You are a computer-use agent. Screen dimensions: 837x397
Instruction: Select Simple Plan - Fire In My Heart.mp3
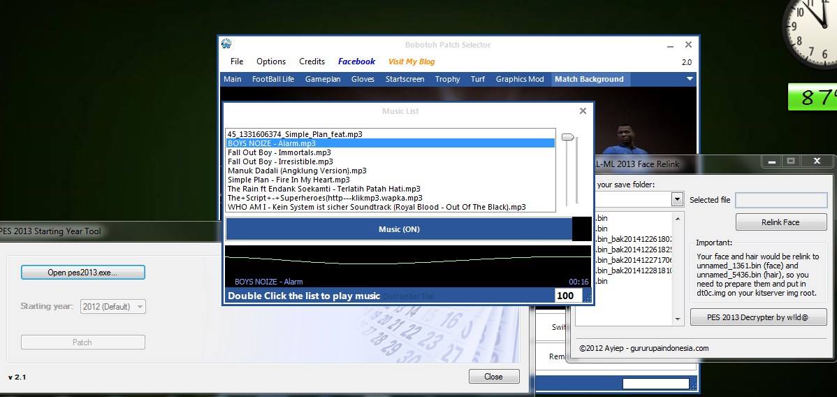[x=391, y=180]
